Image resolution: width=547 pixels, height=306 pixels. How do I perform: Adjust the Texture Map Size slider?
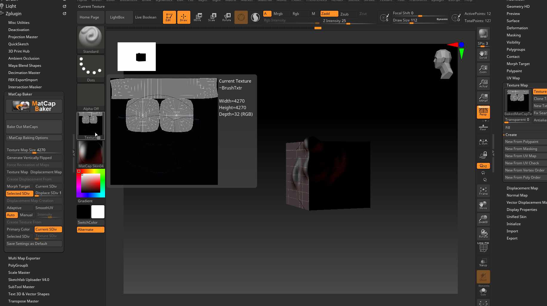pos(34,150)
